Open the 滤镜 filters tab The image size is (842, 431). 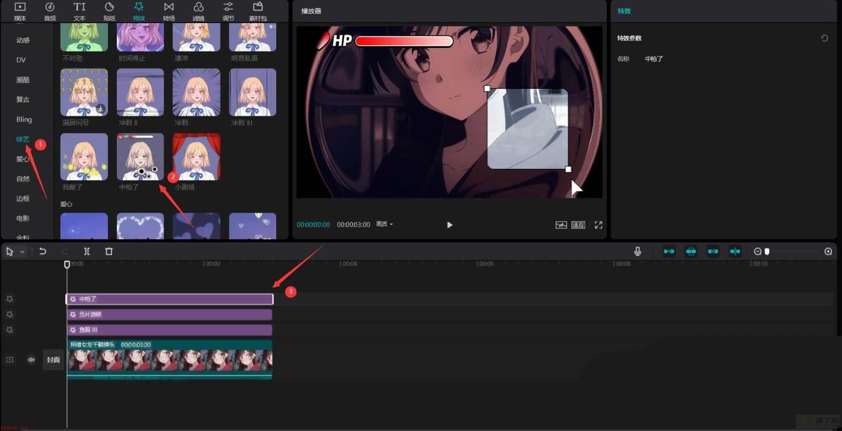tap(198, 11)
